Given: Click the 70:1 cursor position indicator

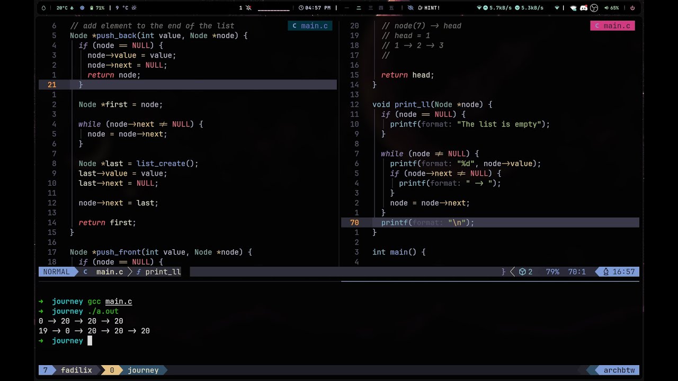Looking at the screenshot, I should (577, 271).
